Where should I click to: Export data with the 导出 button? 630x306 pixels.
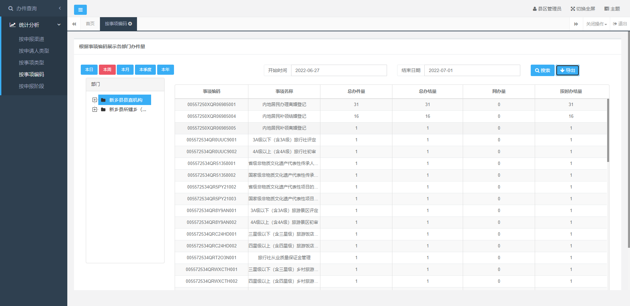[567, 70]
